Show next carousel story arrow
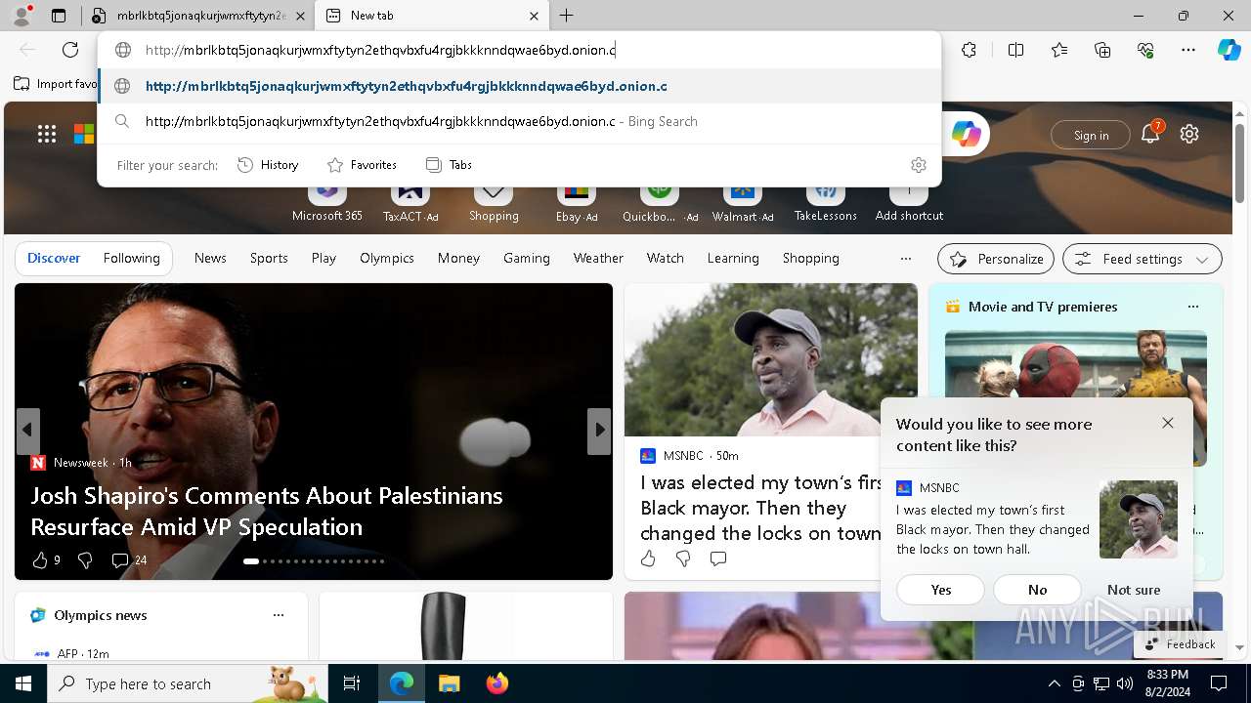 [598, 430]
